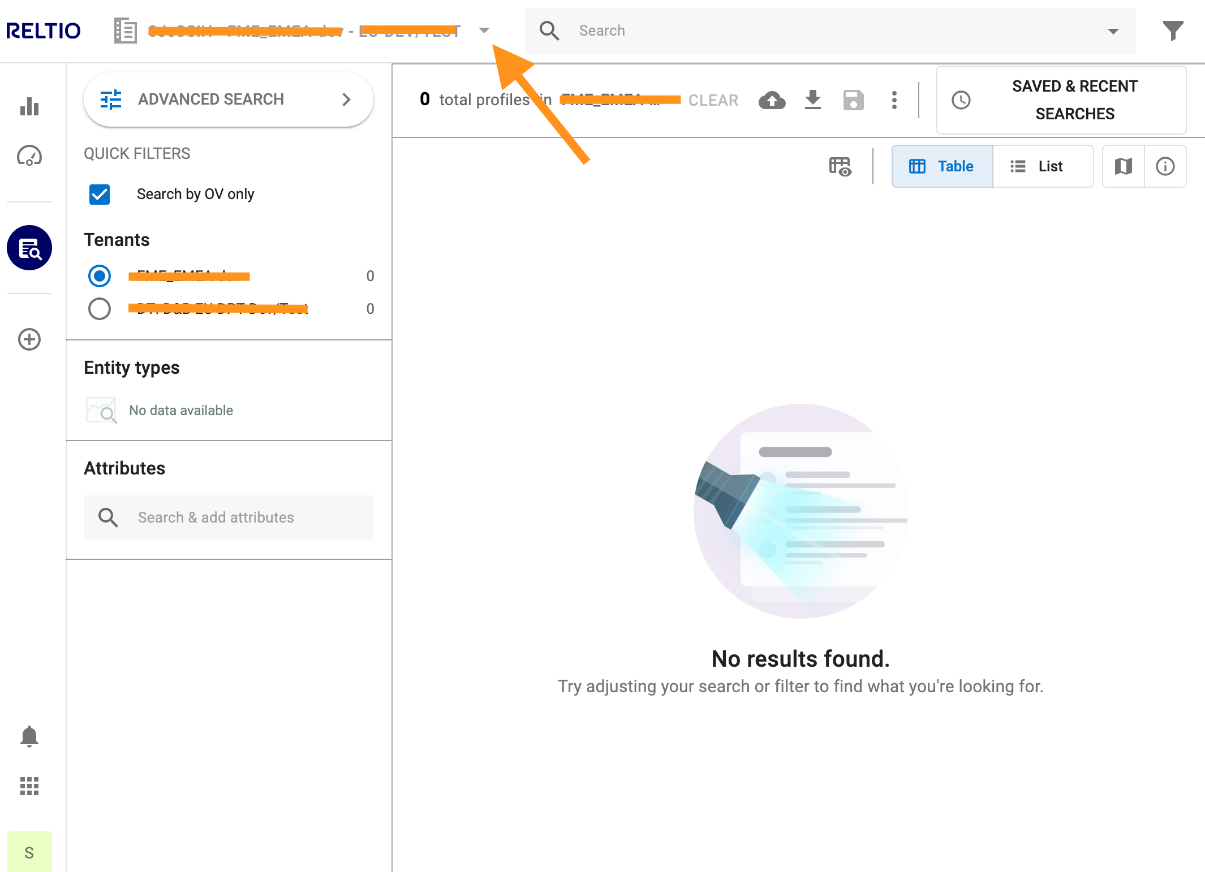The width and height of the screenshot is (1205, 872).
Task: Select the second tenant radio button
Action: click(x=100, y=309)
